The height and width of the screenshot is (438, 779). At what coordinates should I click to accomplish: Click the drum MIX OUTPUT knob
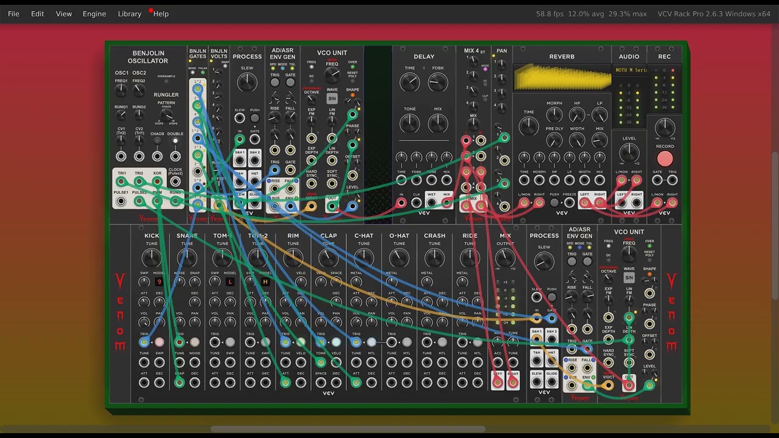click(x=505, y=259)
